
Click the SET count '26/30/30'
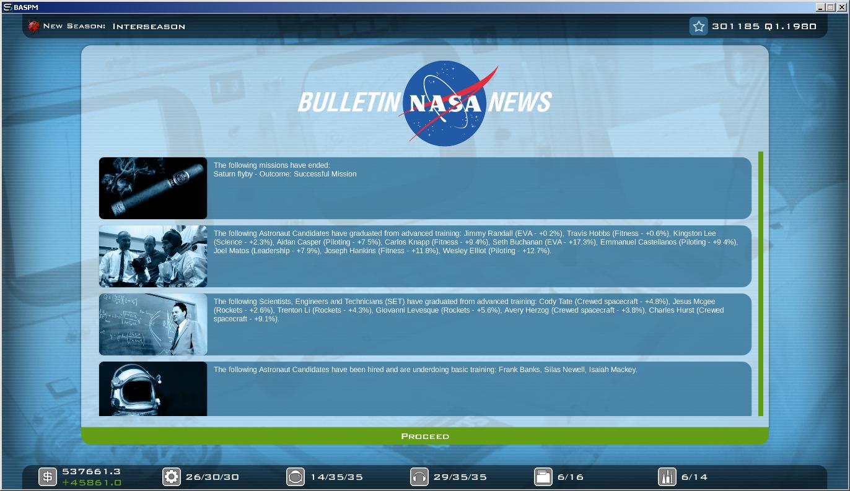pos(212,477)
